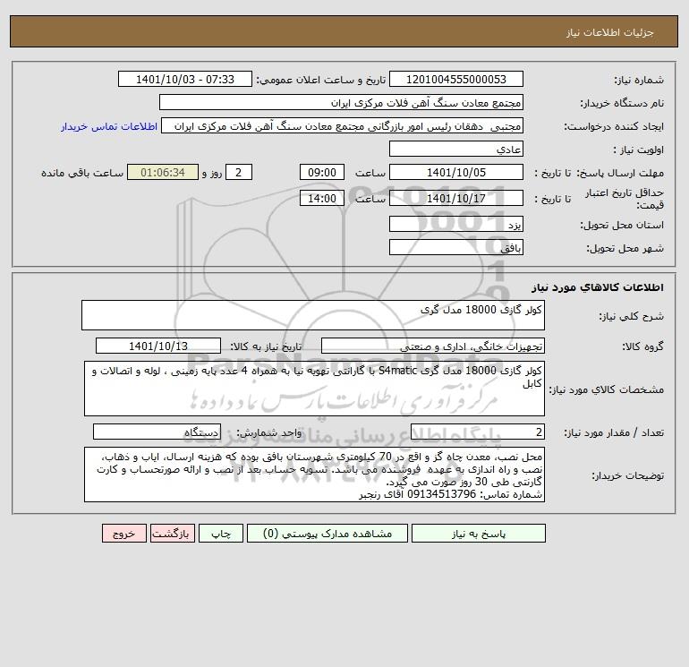The height and width of the screenshot is (667, 689).
Task: Click the label شماره نیاز
Action: coord(639,80)
